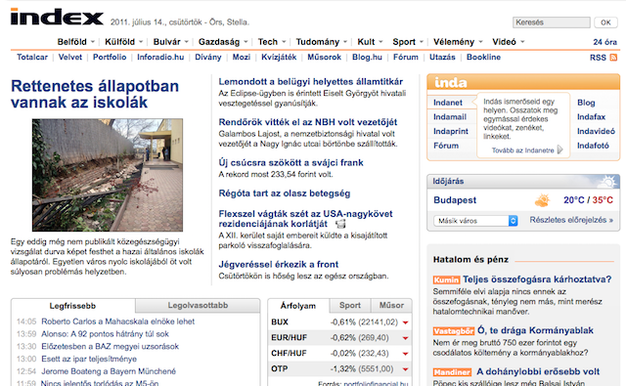626x386 pixels.
Task: Click into the Keresés search field
Action: 552,22
